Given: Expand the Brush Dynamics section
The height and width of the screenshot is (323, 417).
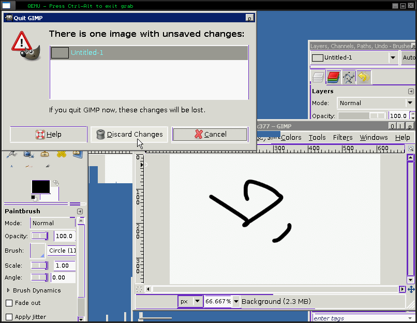Looking at the screenshot, I should pyautogui.click(x=8, y=290).
